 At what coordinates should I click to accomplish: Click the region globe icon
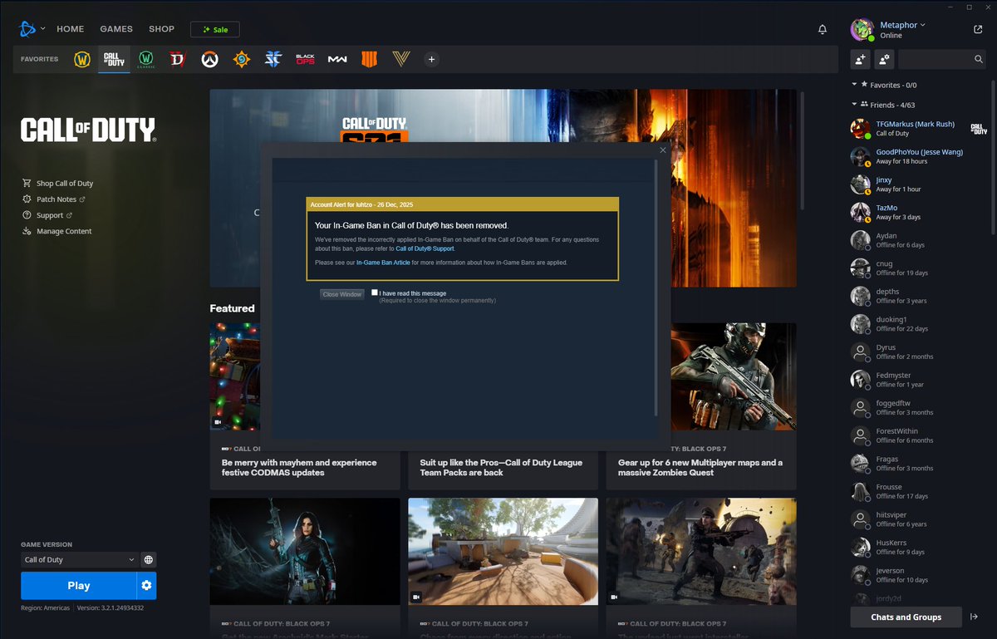pyautogui.click(x=148, y=560)
